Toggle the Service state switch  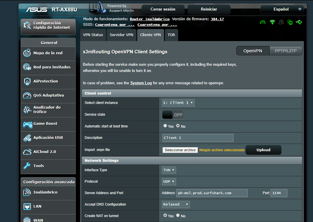(x=173, y=115)
